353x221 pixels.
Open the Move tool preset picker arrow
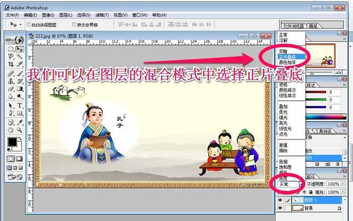(21, 24)
